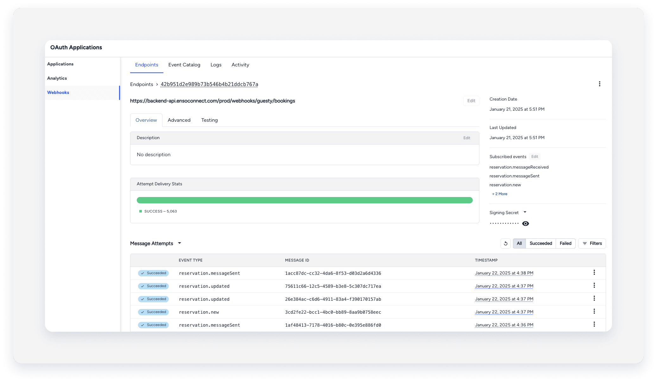
Task: Click the green SUCCESS delivery stats bar
Action: pyautogui.click(x=305, y=200)
